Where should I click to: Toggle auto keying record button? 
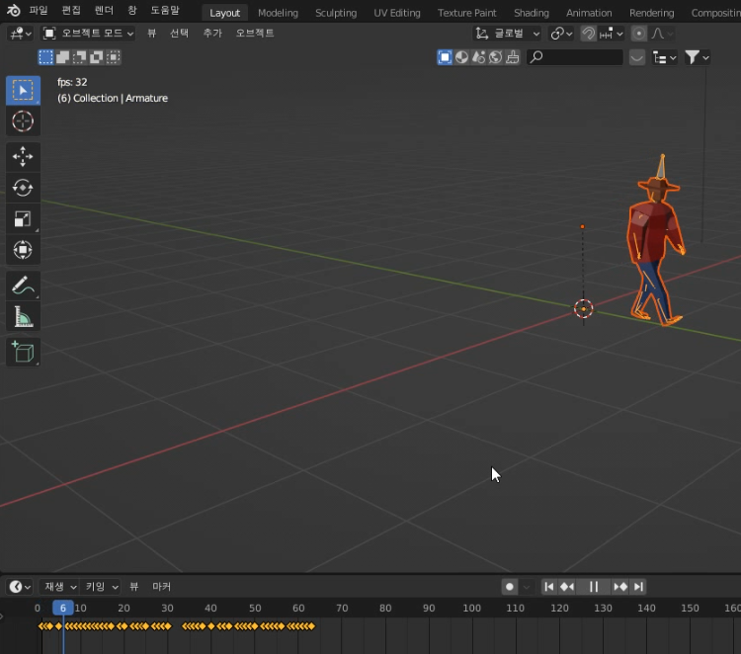point(510,587)
